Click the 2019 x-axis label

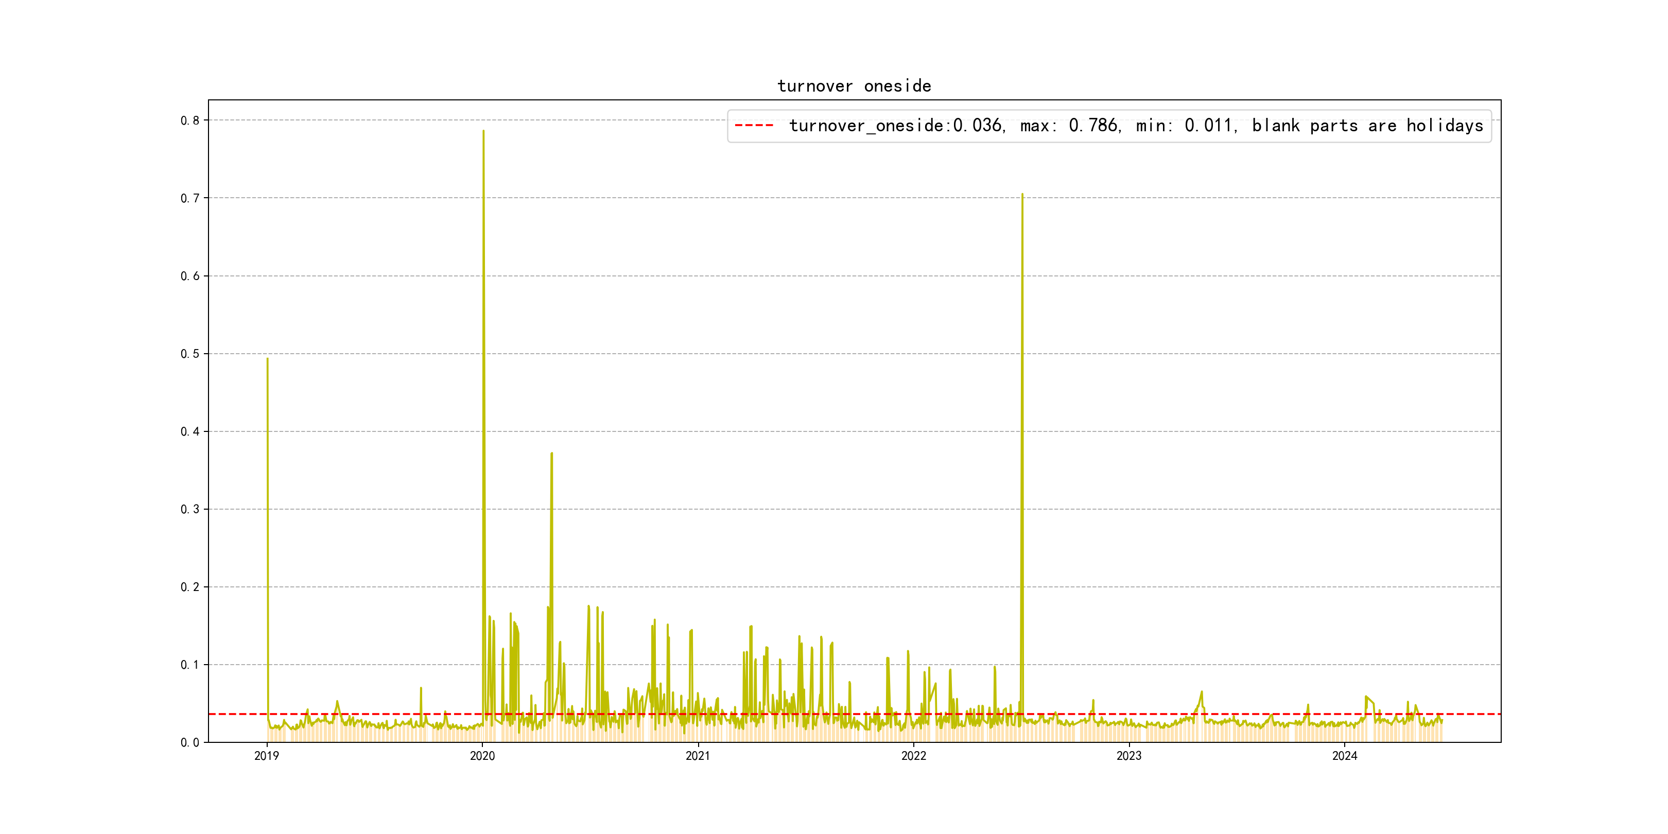click(x=266, y=756)
